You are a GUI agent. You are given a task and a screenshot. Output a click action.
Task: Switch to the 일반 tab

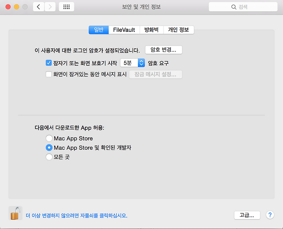pyautogui.click(x=99, y=30)
